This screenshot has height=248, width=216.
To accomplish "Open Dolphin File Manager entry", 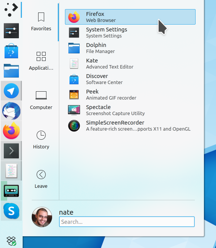I will pos(130,48).
